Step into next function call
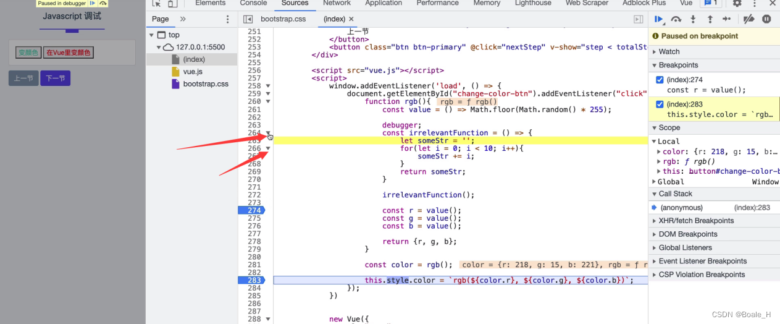 693,19
